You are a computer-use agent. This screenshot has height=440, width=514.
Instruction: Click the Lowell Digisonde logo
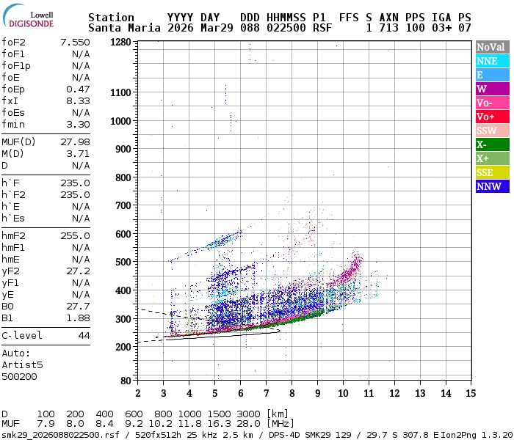(28, 15)
